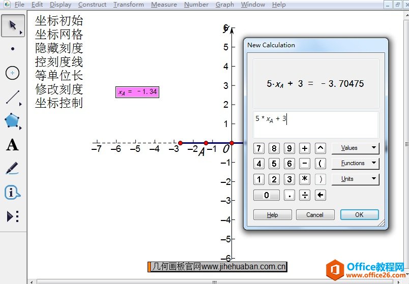Open the Information tool
The width and height of the screenshot is (409, 284).
coord(13,193)
